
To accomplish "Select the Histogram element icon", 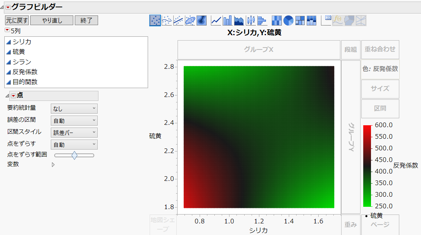I will coord(262,20).
